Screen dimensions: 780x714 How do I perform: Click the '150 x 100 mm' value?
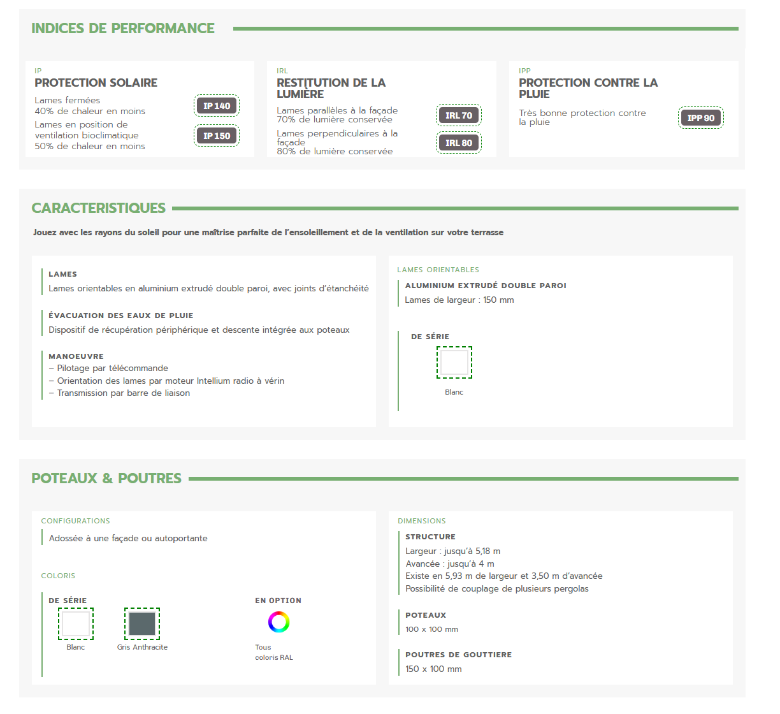tap(434, 669)
